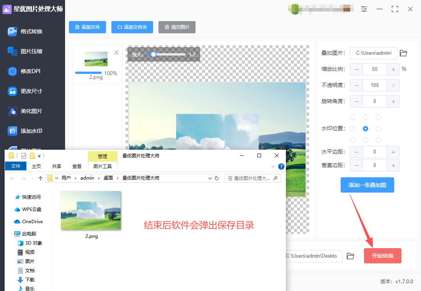Screen dimensions: 421x291
Task: Click the 清空图片 clear images button
Action: tap(177, 27)
